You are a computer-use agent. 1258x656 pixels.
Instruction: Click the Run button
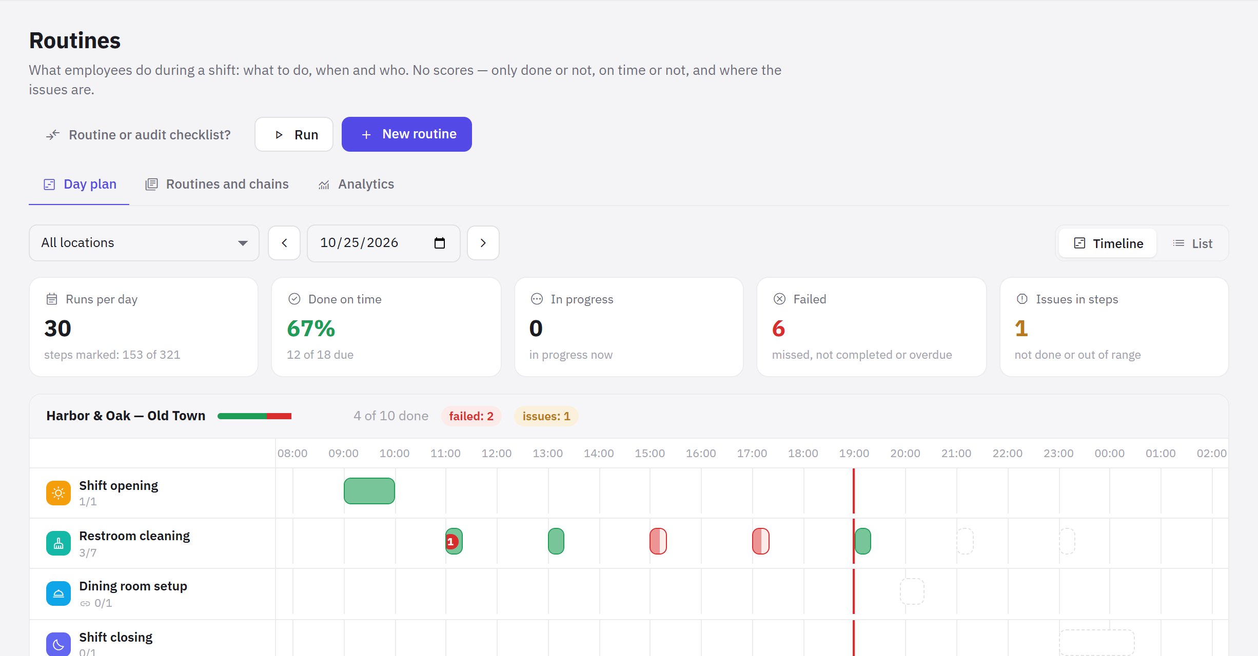tap(294, 134)
